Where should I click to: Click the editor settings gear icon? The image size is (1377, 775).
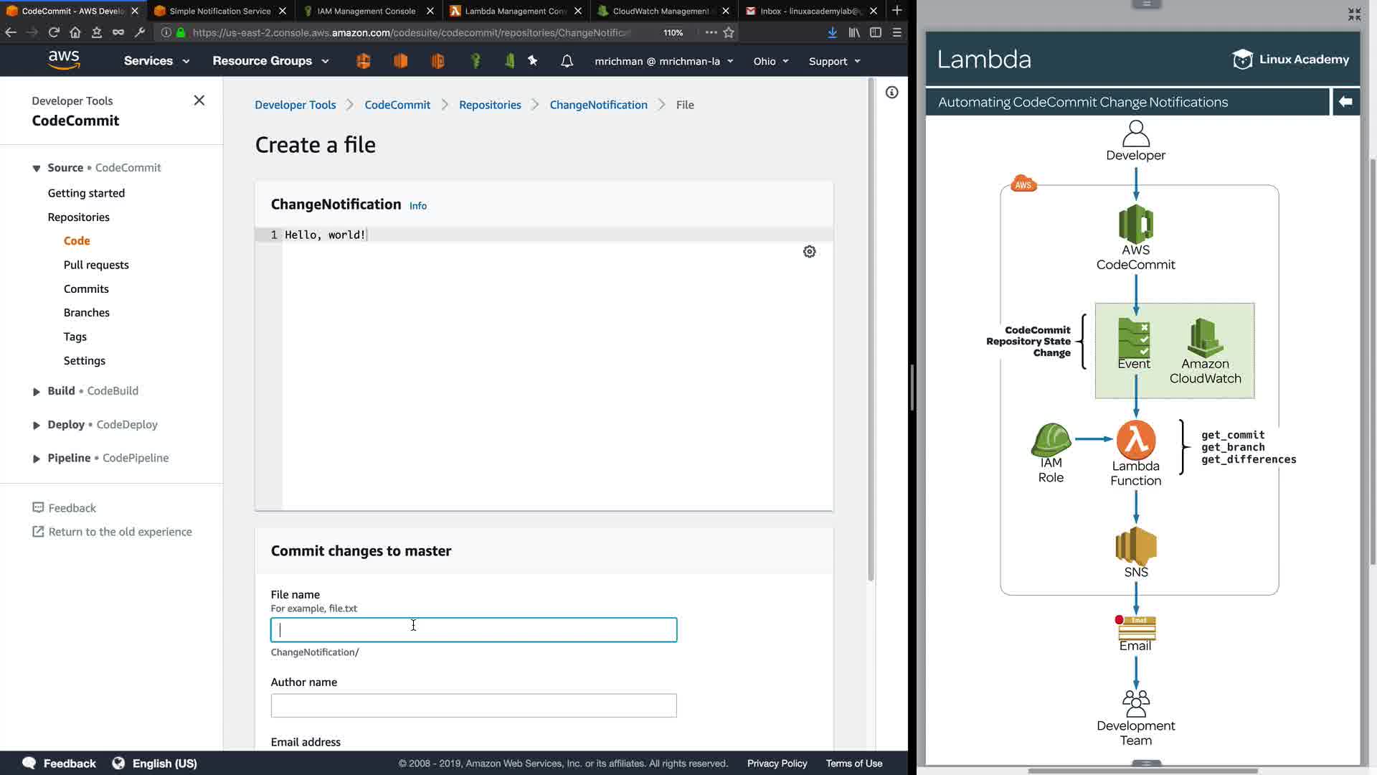click(809, 252)
